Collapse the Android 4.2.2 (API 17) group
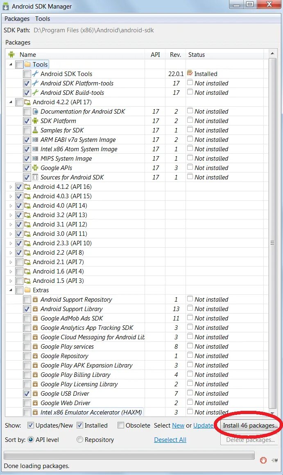283x475 pixels. (x=11, y=102)
